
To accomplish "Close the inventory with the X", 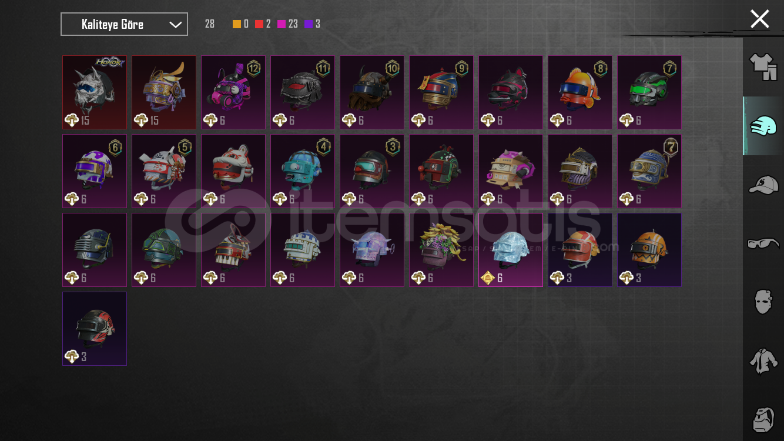I will tap(759, 19).
